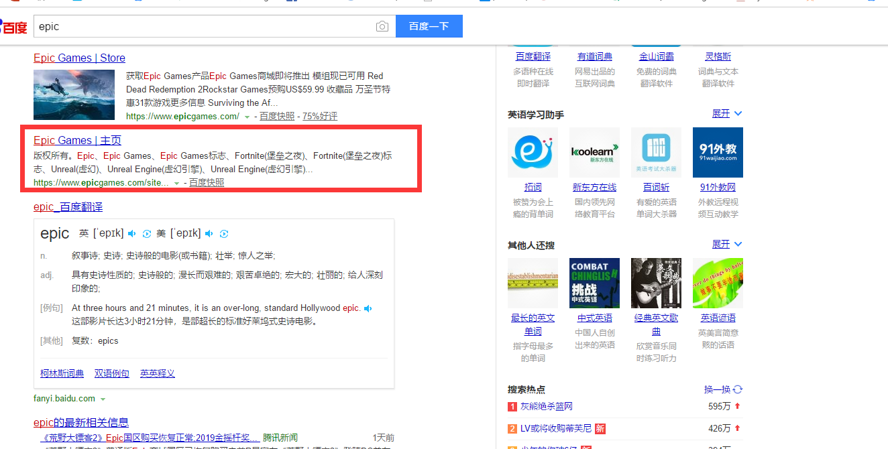Switch to the 英英释义 tab
The width and height of the screenshot is (888, 449).
[x=158, y=373]
